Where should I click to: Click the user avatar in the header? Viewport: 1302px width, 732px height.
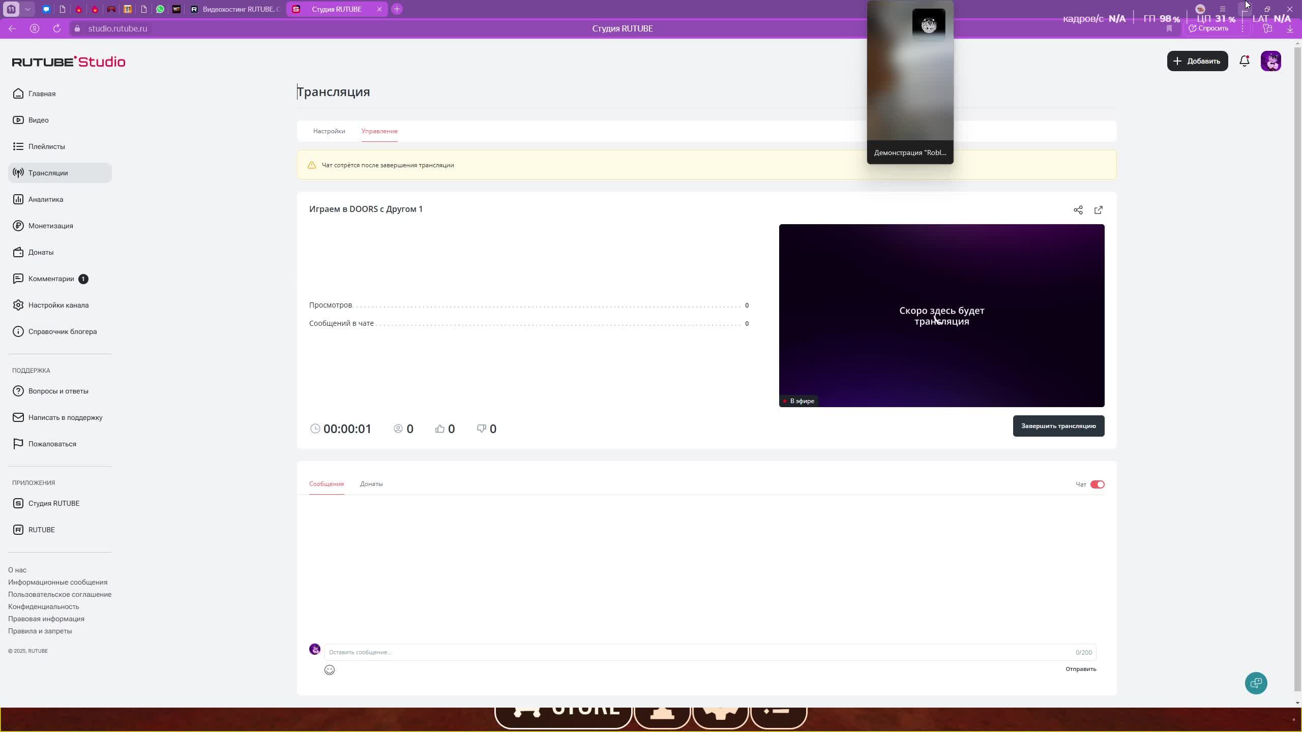pos(1270,61)
